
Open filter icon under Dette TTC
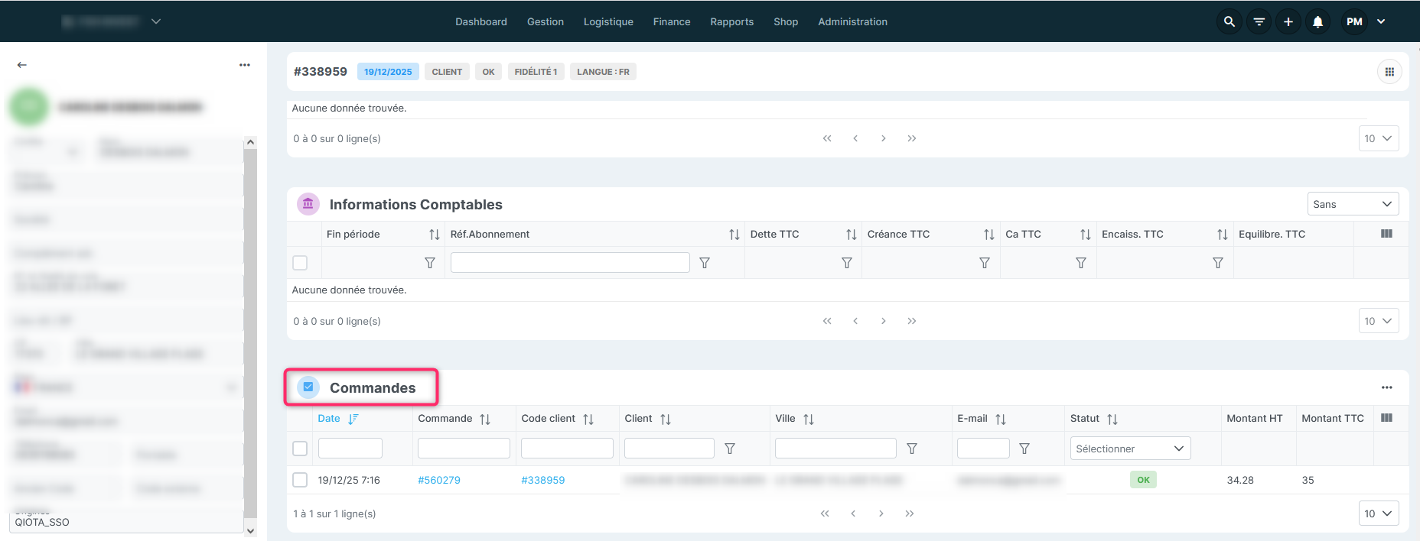pyautogui.click(x=846, y=263)
